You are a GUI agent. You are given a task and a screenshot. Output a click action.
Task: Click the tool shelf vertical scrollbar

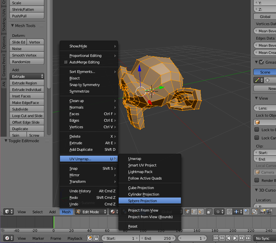click(49, 44)
